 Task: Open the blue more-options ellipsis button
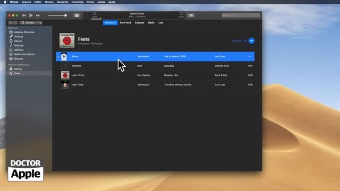pyautogui.click(x=251, y=41)
